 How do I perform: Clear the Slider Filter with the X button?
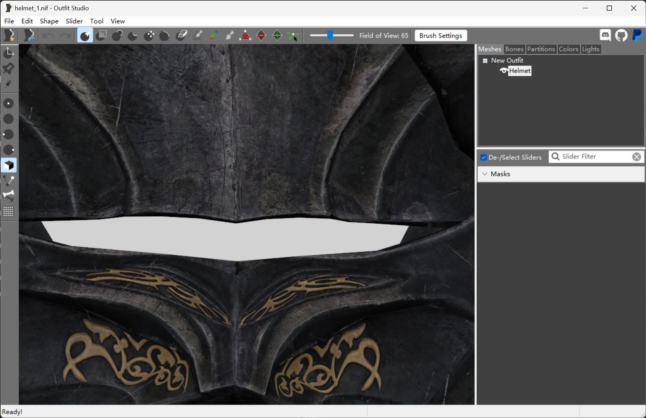click(636, 157)
